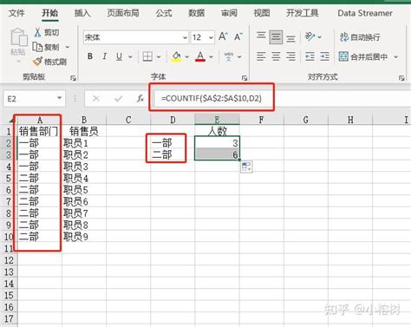Viewport: 411px width, 327px height.
Task: Open the font color dropdown arrow
Action: (212, 56)
